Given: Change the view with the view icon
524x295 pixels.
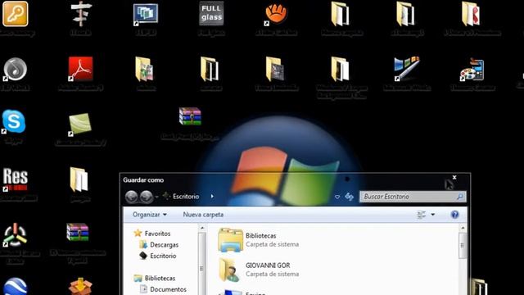Looking at the screenshot, I should tap(422, 215).
